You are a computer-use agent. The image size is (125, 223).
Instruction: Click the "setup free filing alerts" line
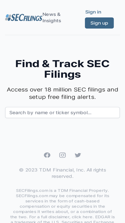coord(63,97)
